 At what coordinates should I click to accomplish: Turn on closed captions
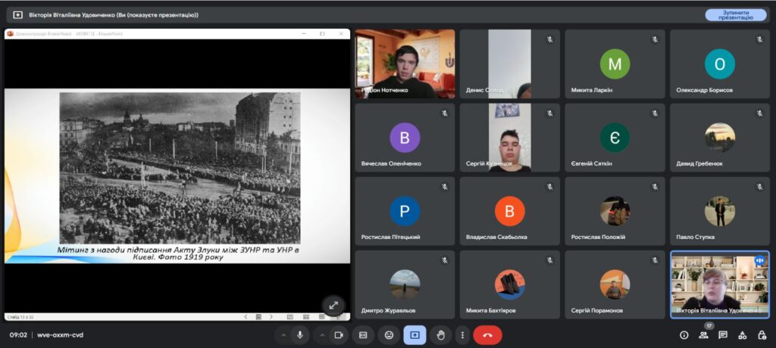pyautogui.click(x=364, y=334)
